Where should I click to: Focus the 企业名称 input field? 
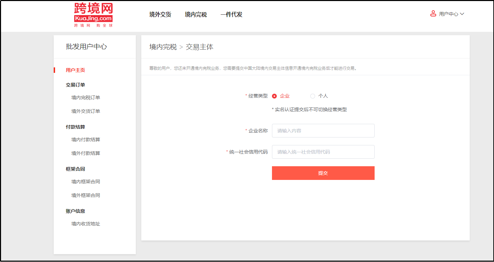323,131
